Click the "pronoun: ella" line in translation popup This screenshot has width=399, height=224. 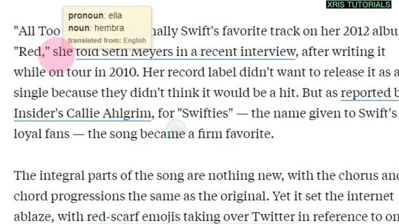(95, 16)
